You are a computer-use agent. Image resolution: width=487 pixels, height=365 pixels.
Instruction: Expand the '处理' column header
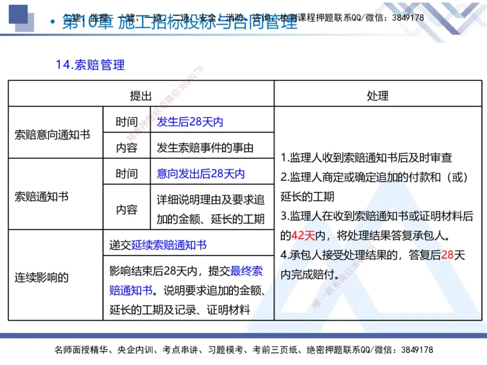coord(379,95)
